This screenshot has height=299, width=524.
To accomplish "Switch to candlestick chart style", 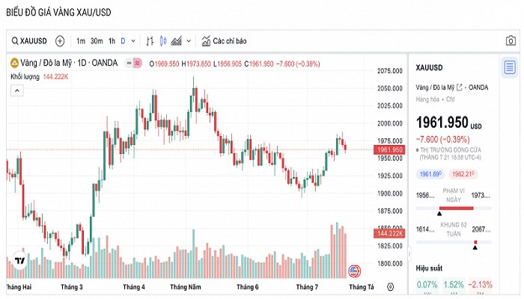I will 163,41.
